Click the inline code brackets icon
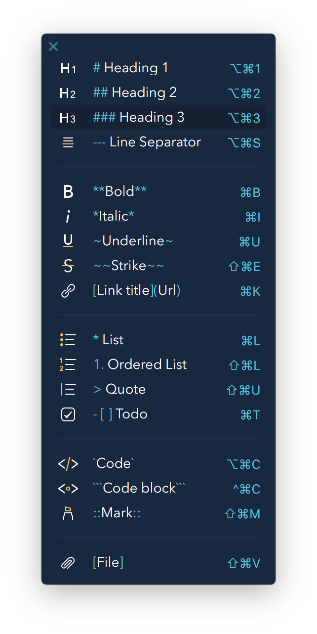317x634 pixels. 68,464
